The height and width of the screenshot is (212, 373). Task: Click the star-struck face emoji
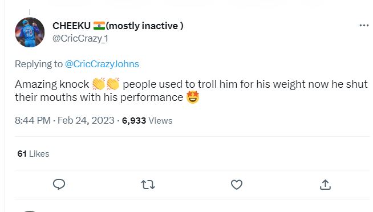pos(192,97)
